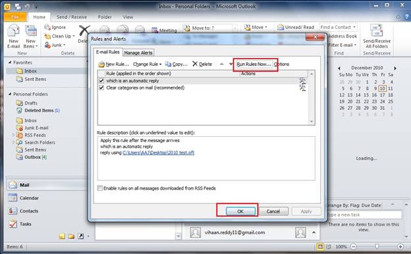Click the Options button in rules toolbar
Viewport: 411px width, 254px height.
(281, 64)
